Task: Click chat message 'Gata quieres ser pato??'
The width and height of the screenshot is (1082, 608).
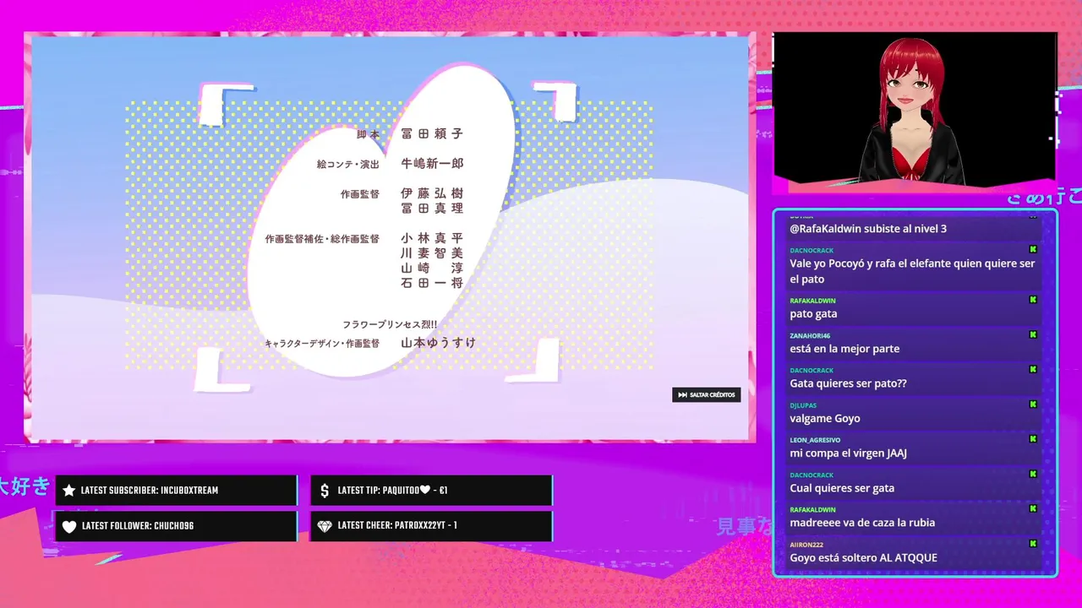Action: 848,383
